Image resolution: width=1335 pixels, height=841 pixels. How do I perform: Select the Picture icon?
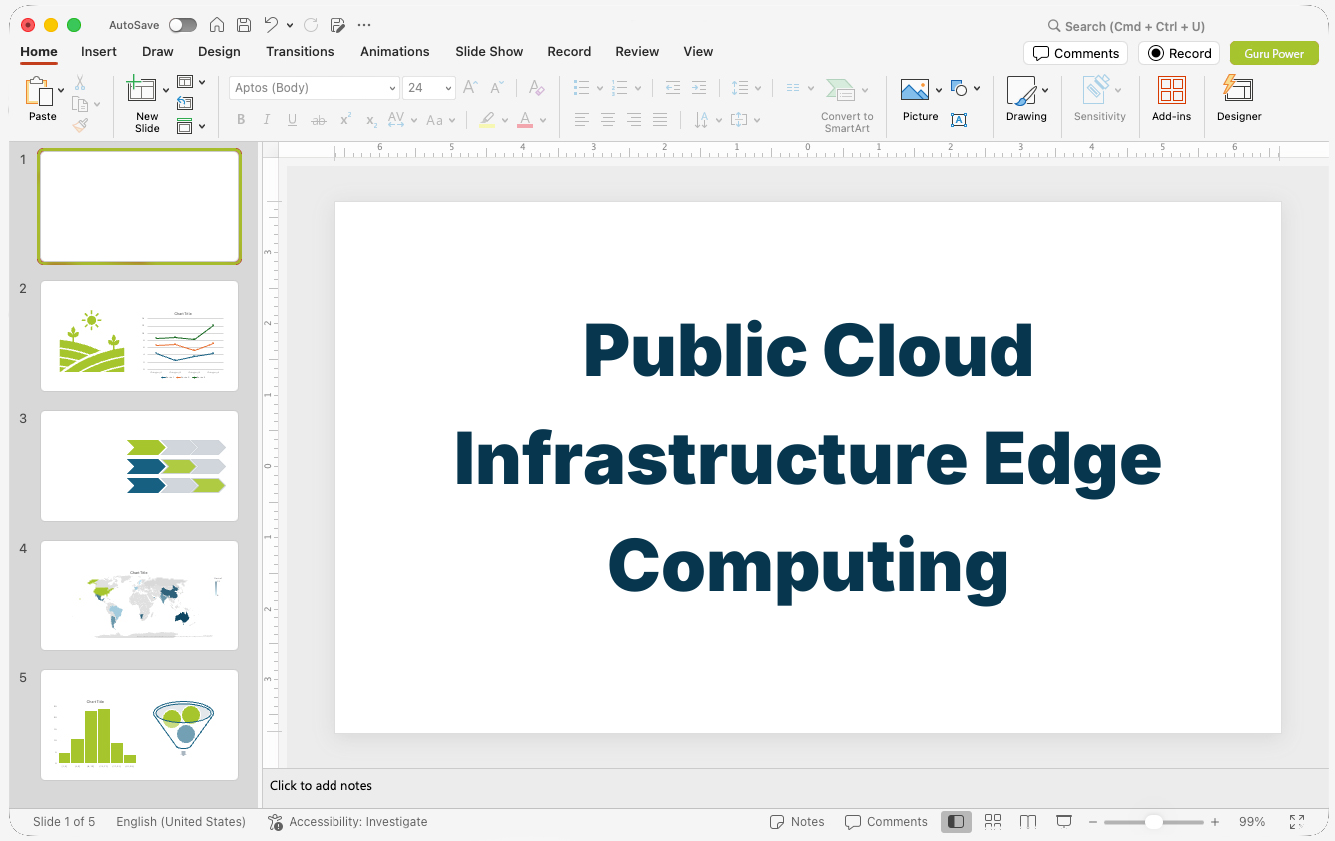tap(915, 91)
